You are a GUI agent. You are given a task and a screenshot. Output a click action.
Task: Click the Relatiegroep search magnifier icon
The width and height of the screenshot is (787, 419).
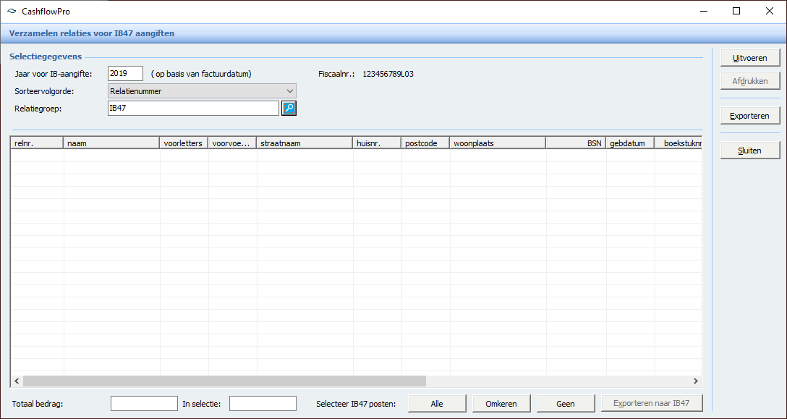click(x=289, y=108)
